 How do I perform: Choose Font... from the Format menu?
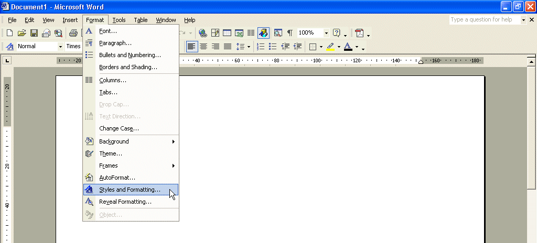[x=131, y=31]
